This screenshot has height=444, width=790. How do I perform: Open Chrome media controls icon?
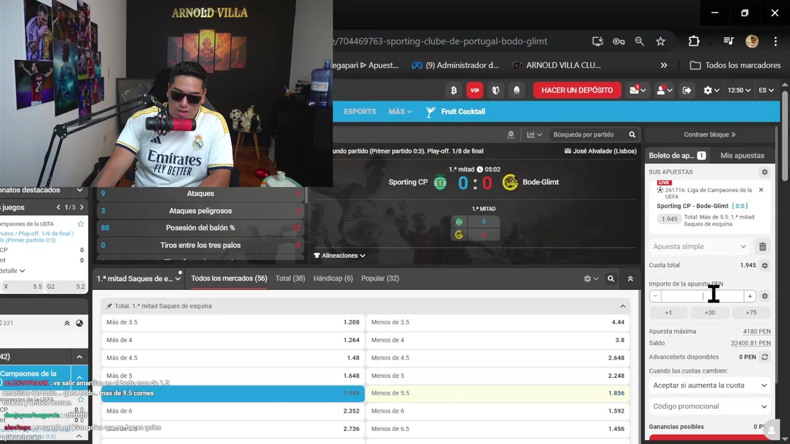729,41
